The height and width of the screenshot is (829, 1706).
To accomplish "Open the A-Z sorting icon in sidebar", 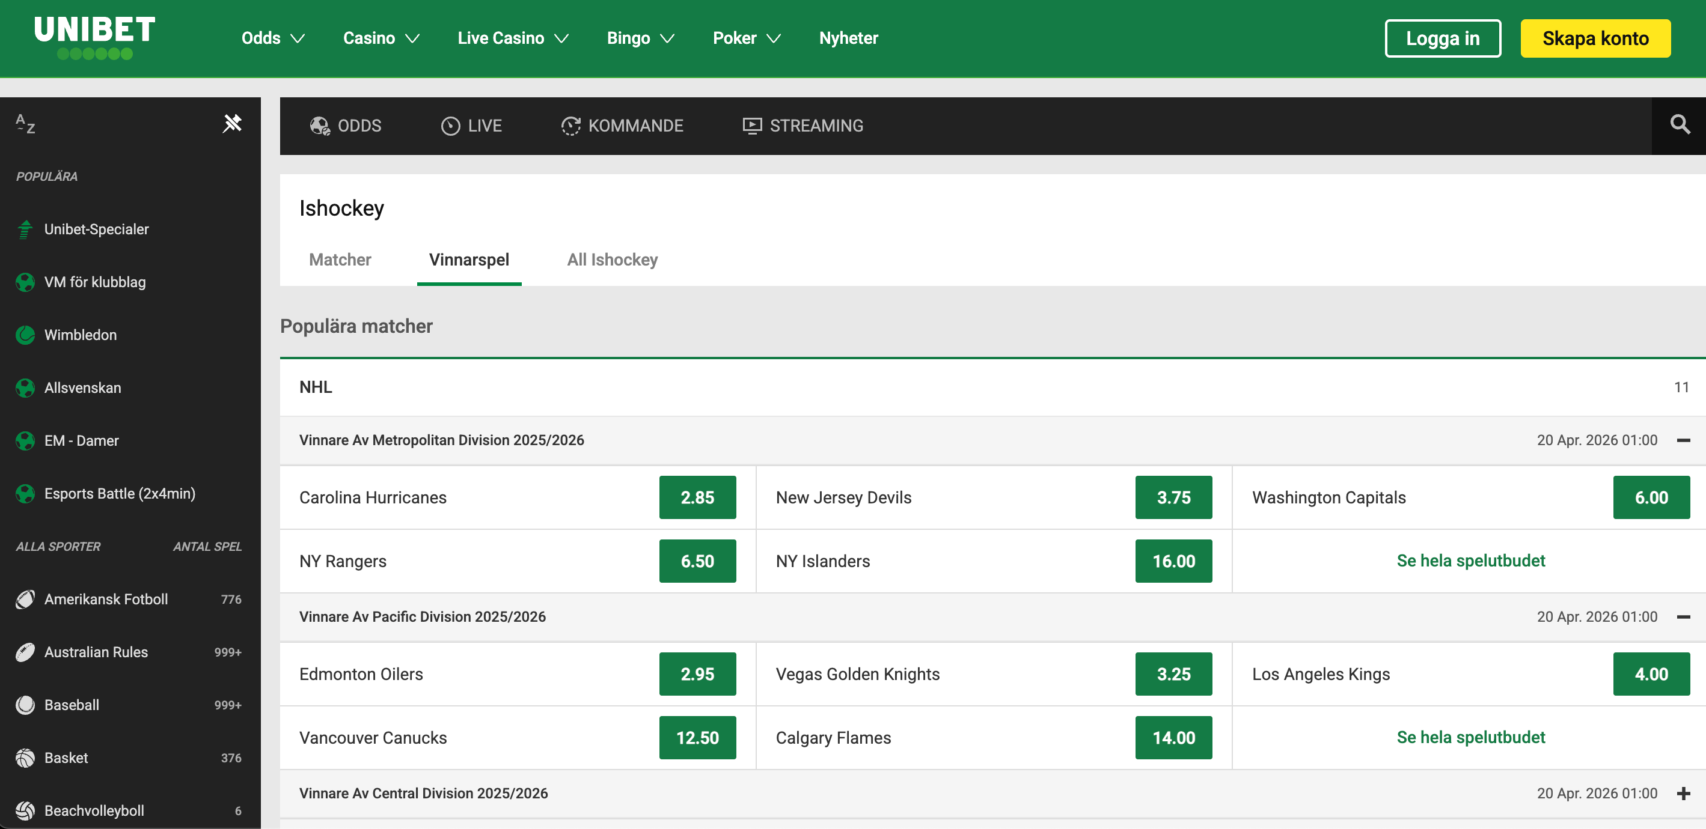I will coord(25,124).
